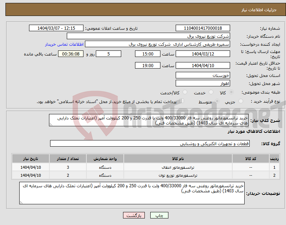Click the remaining days field showing 5

tap(109, 54)
